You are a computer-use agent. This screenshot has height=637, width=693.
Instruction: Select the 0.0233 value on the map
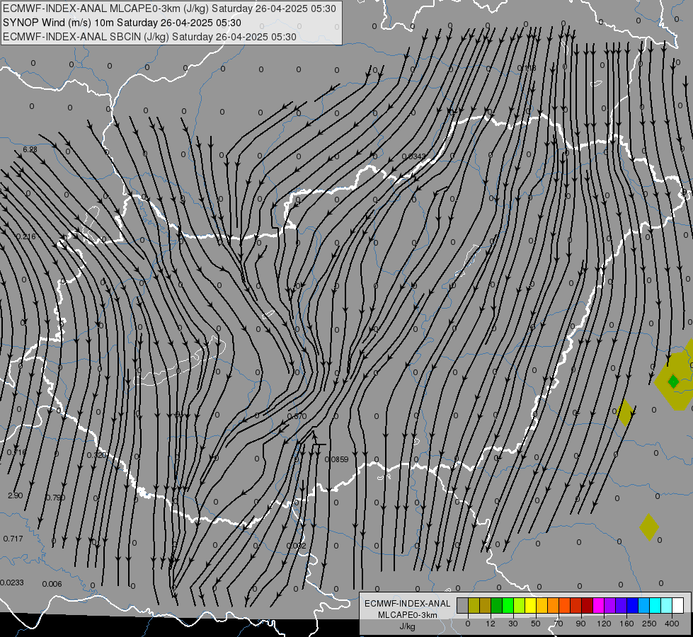[11, 583]
